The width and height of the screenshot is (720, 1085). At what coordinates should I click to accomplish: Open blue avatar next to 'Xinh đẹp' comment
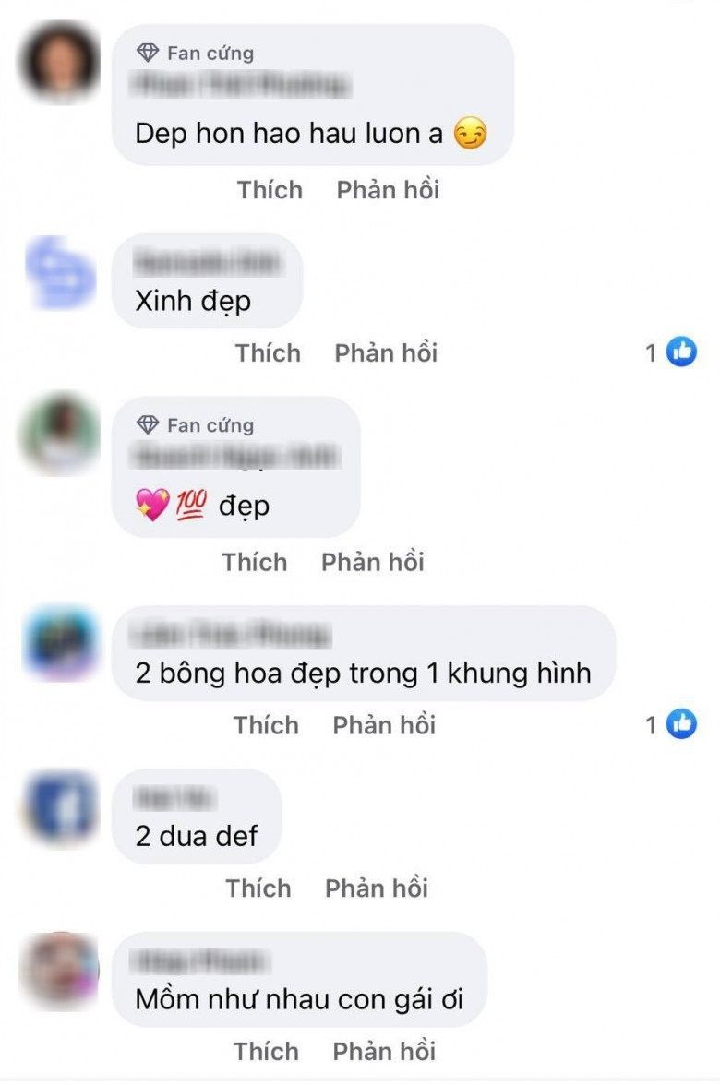[59, 273]
